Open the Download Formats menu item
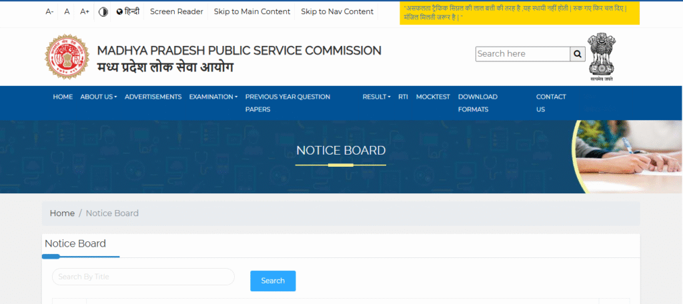683x304 pixels. click(x=478, y=103)
